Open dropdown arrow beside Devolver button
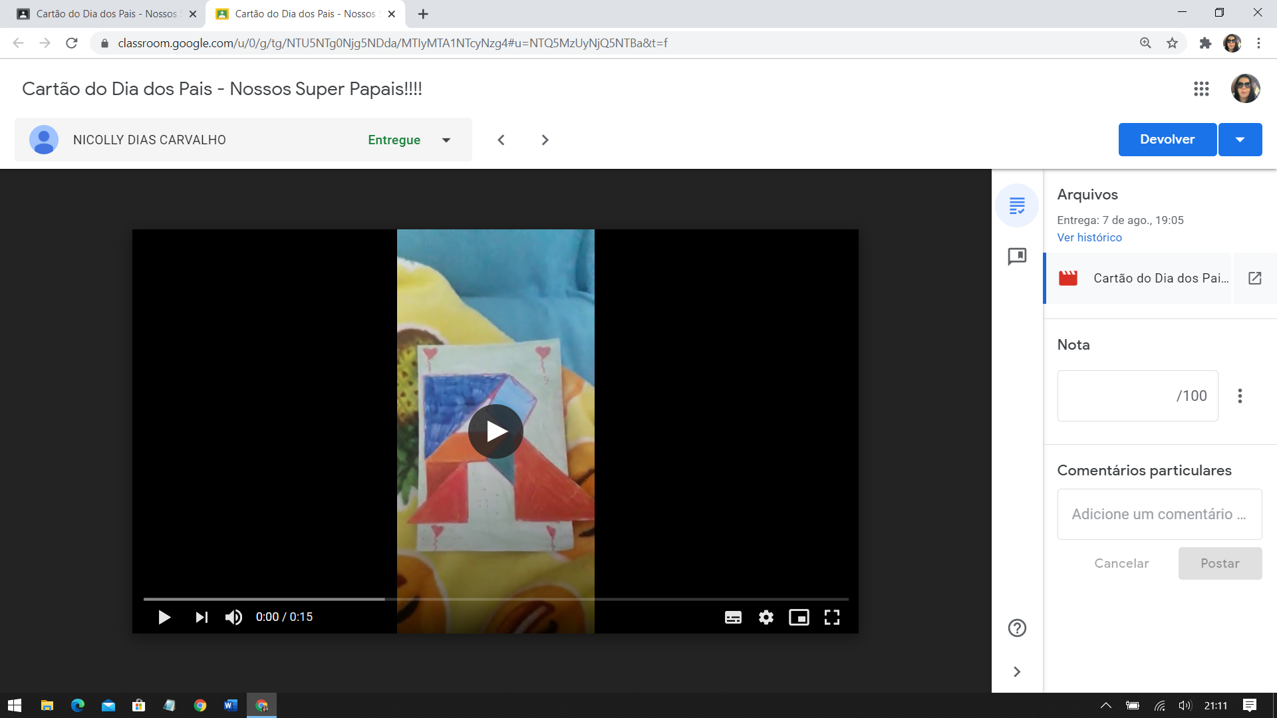This screenshot has width=1277, height=718. pos(1240,140)
